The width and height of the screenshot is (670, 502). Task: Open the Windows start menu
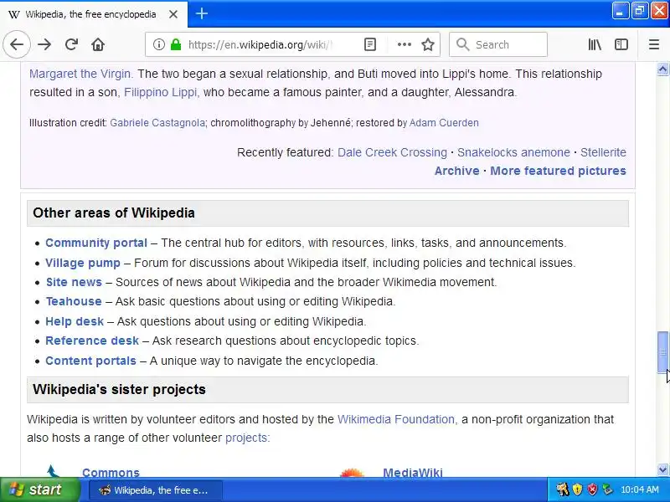39,489
